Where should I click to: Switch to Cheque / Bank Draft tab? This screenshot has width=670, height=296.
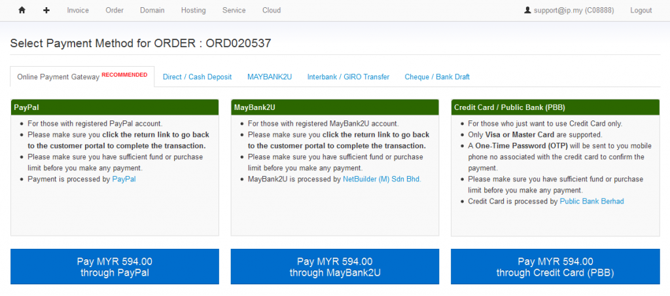click(x=436, y=77)
